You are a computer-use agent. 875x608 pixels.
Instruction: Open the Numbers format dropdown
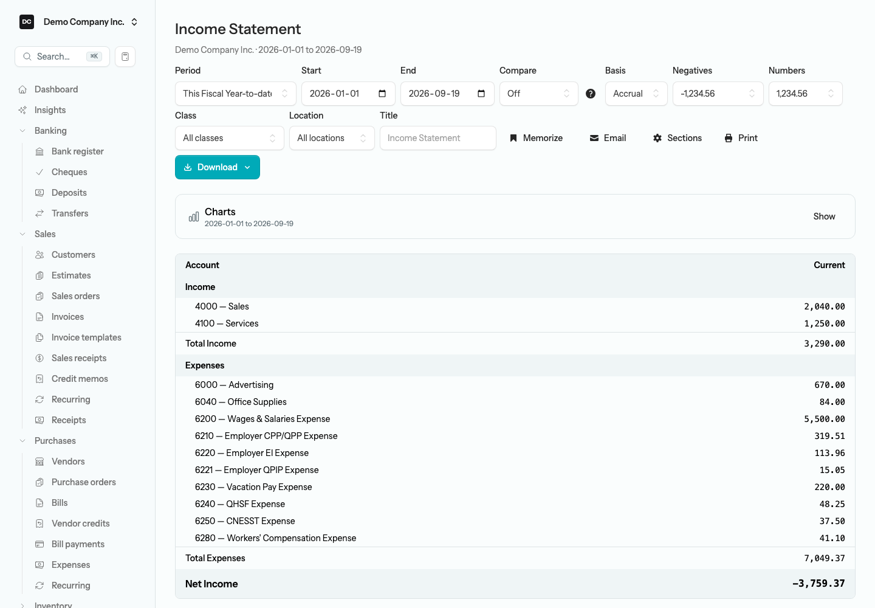pyautogui.click(x=806, y=94)
